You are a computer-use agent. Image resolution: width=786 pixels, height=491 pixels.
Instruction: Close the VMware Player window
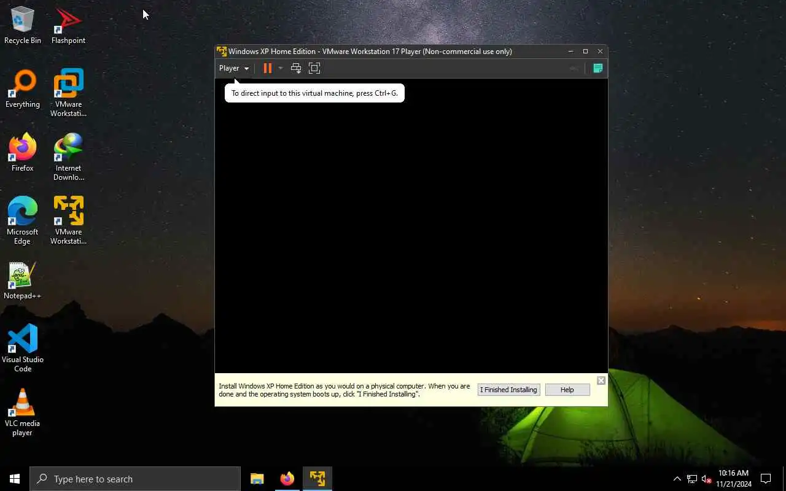click(x=600, y=52)
